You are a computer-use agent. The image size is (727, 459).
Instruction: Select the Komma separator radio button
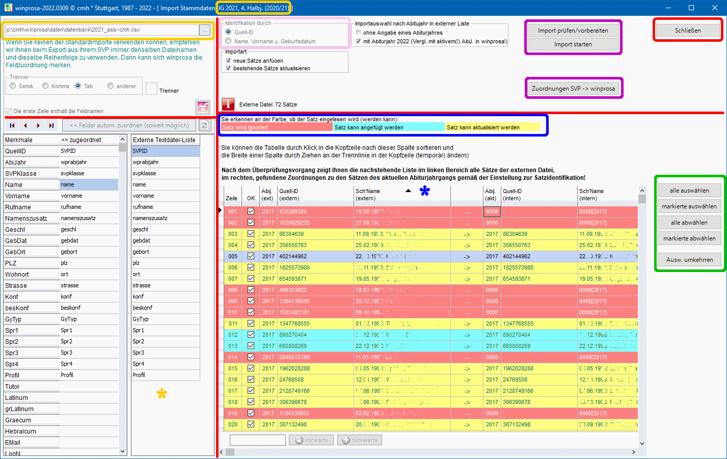[x=46, y=86]
